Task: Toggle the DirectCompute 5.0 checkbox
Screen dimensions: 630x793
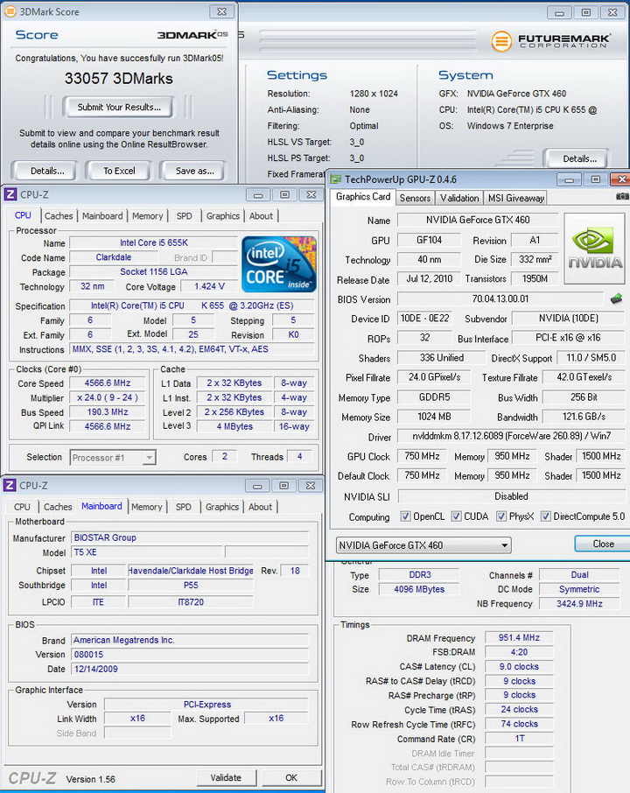Action: tap(545, 516)
